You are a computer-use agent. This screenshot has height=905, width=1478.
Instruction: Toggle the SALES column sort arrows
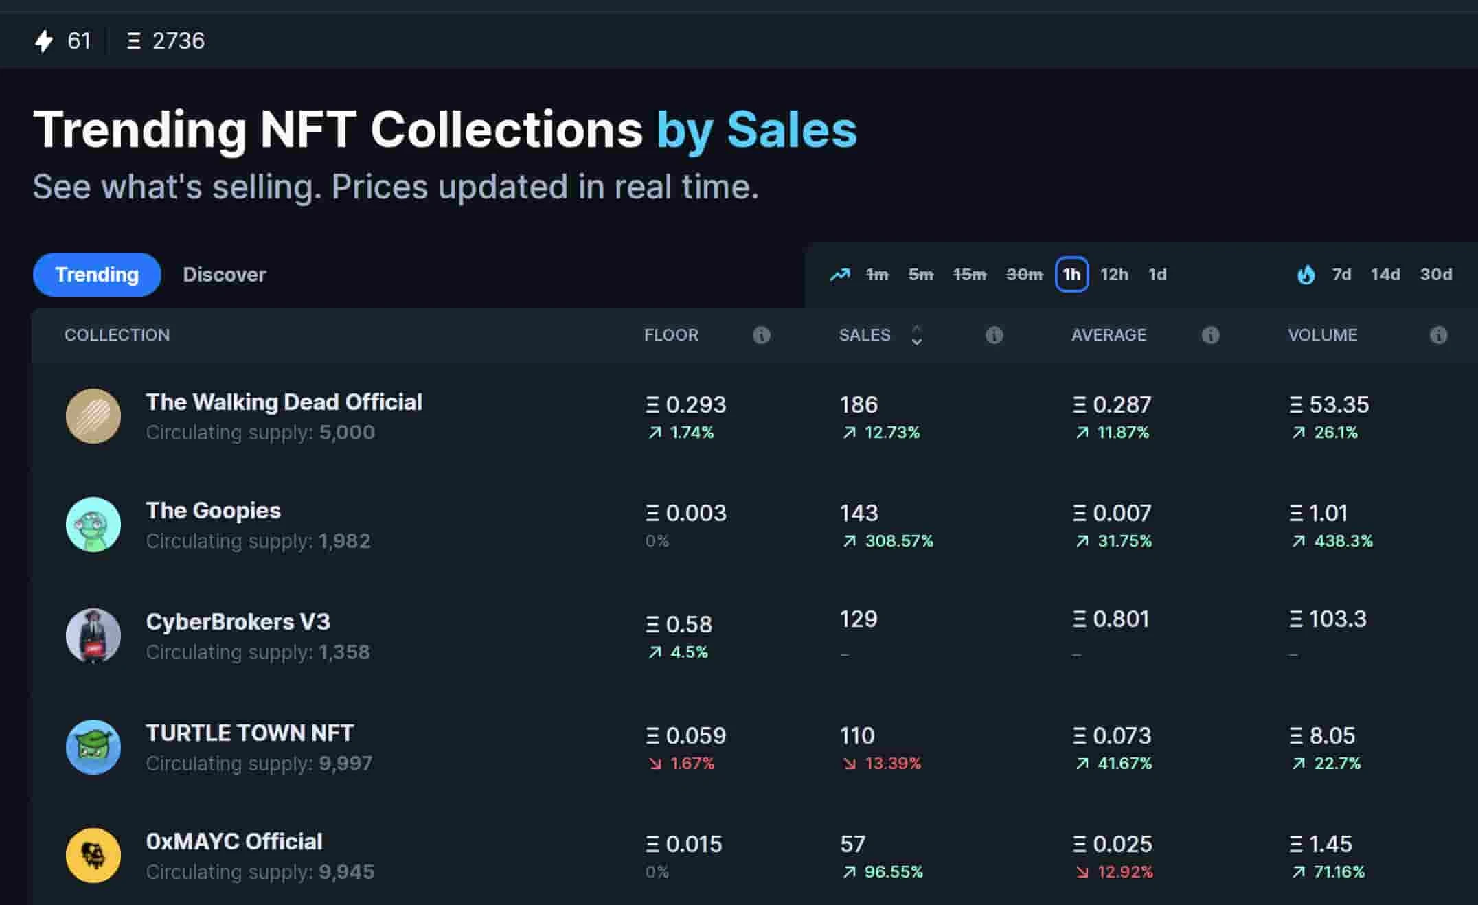tap(916, 335)
